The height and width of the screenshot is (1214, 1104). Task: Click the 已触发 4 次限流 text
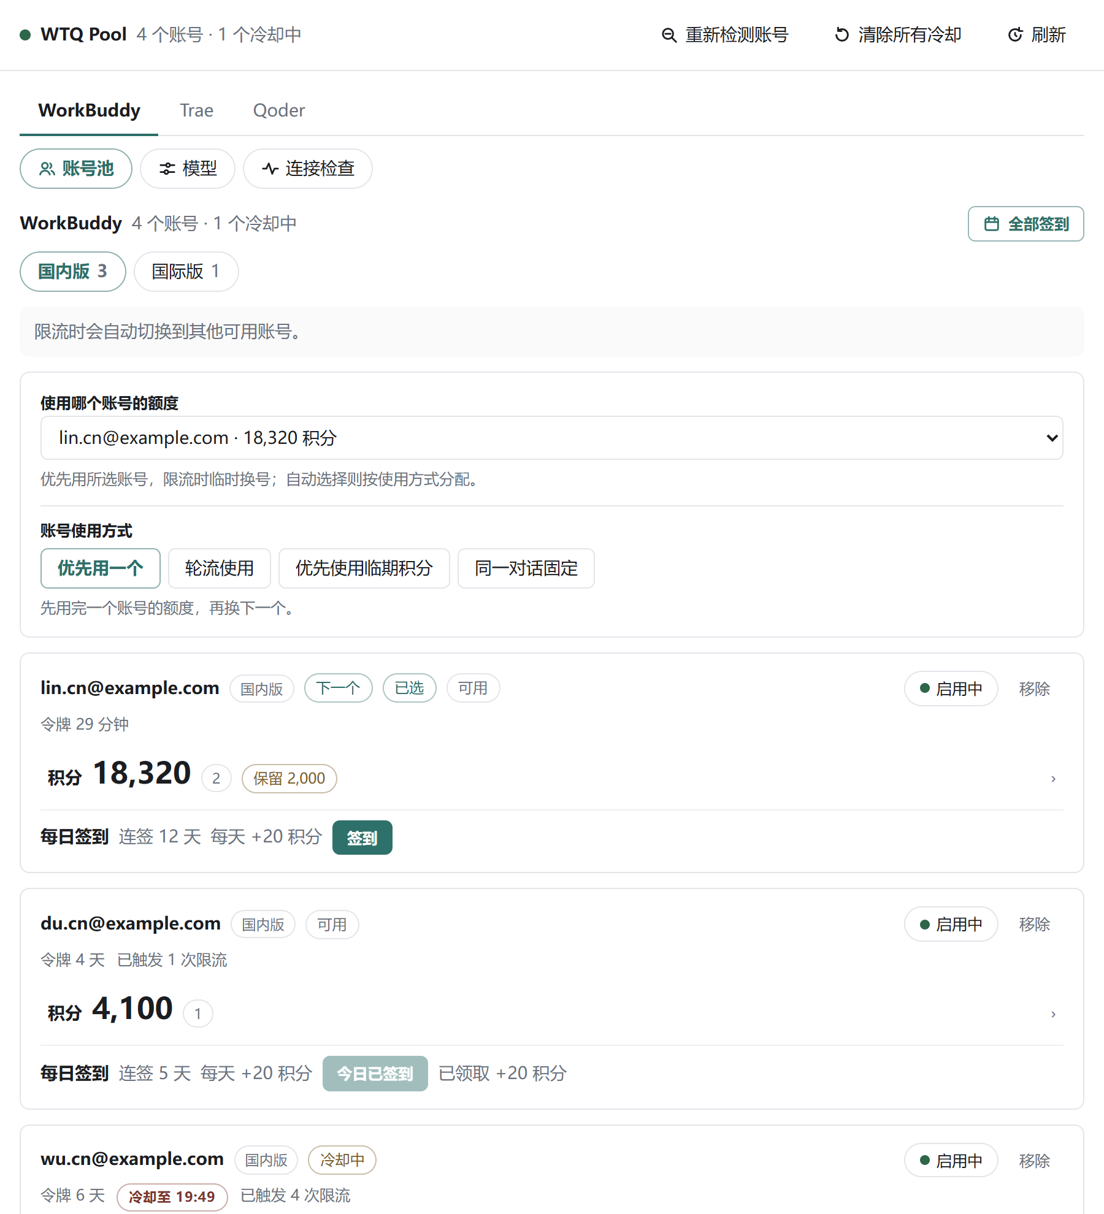296,1196
